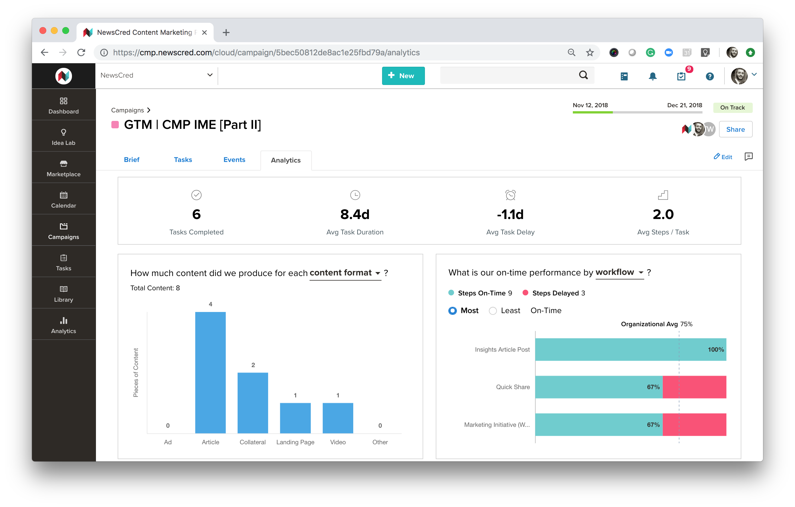Click the search magnifier icon
The image size is (795, 507).
(x=583, y=76)
